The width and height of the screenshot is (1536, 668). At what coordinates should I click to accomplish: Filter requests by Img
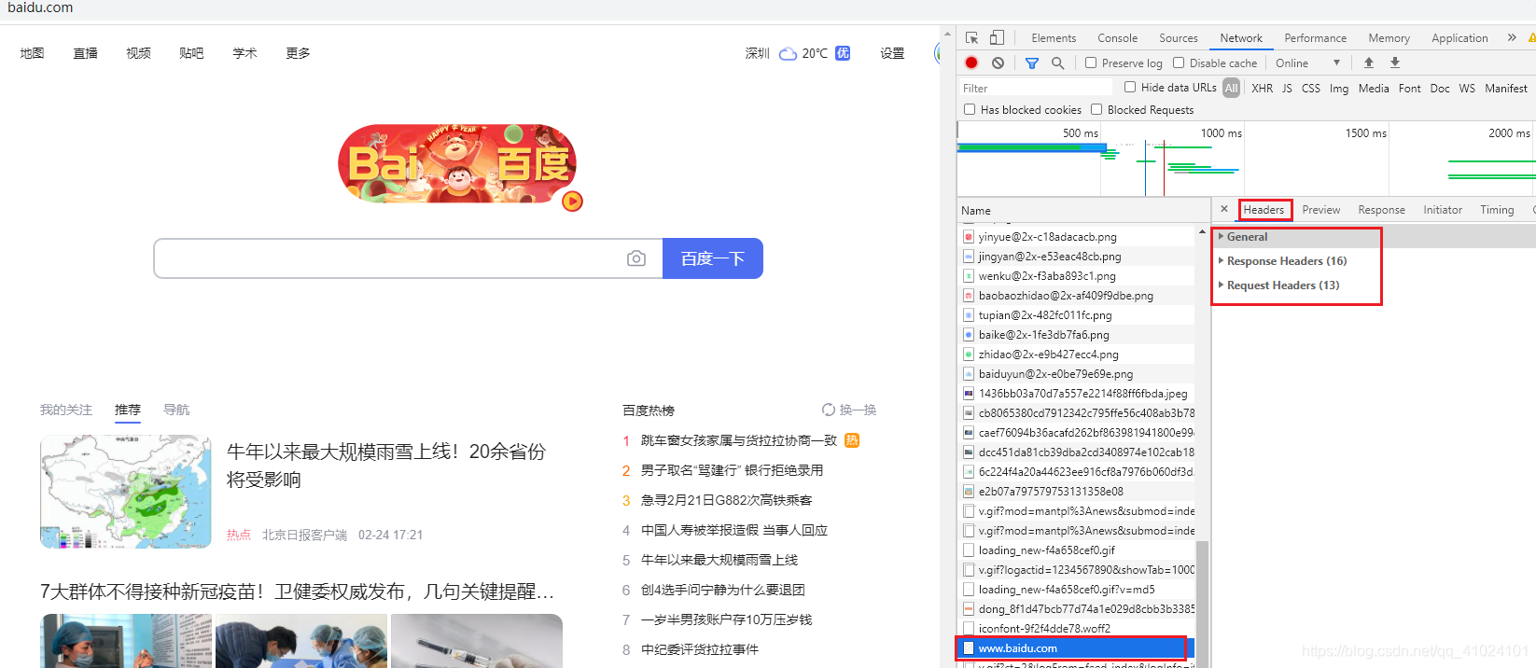point(1339,88)
